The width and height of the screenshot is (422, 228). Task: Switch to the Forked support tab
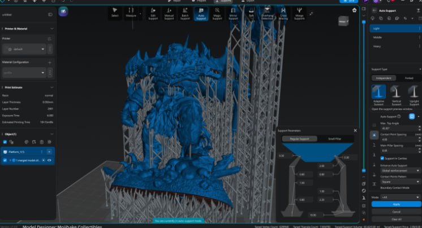pos(408,78)
